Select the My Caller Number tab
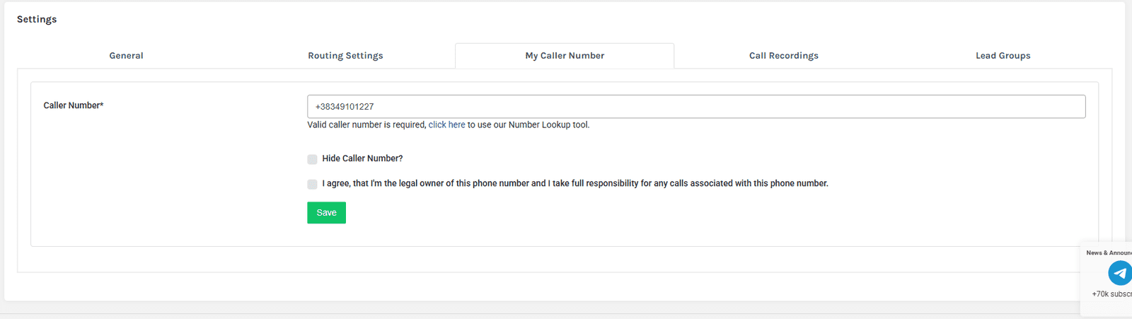This screenshot has height=319, width=1132. (x=565, y=56)
